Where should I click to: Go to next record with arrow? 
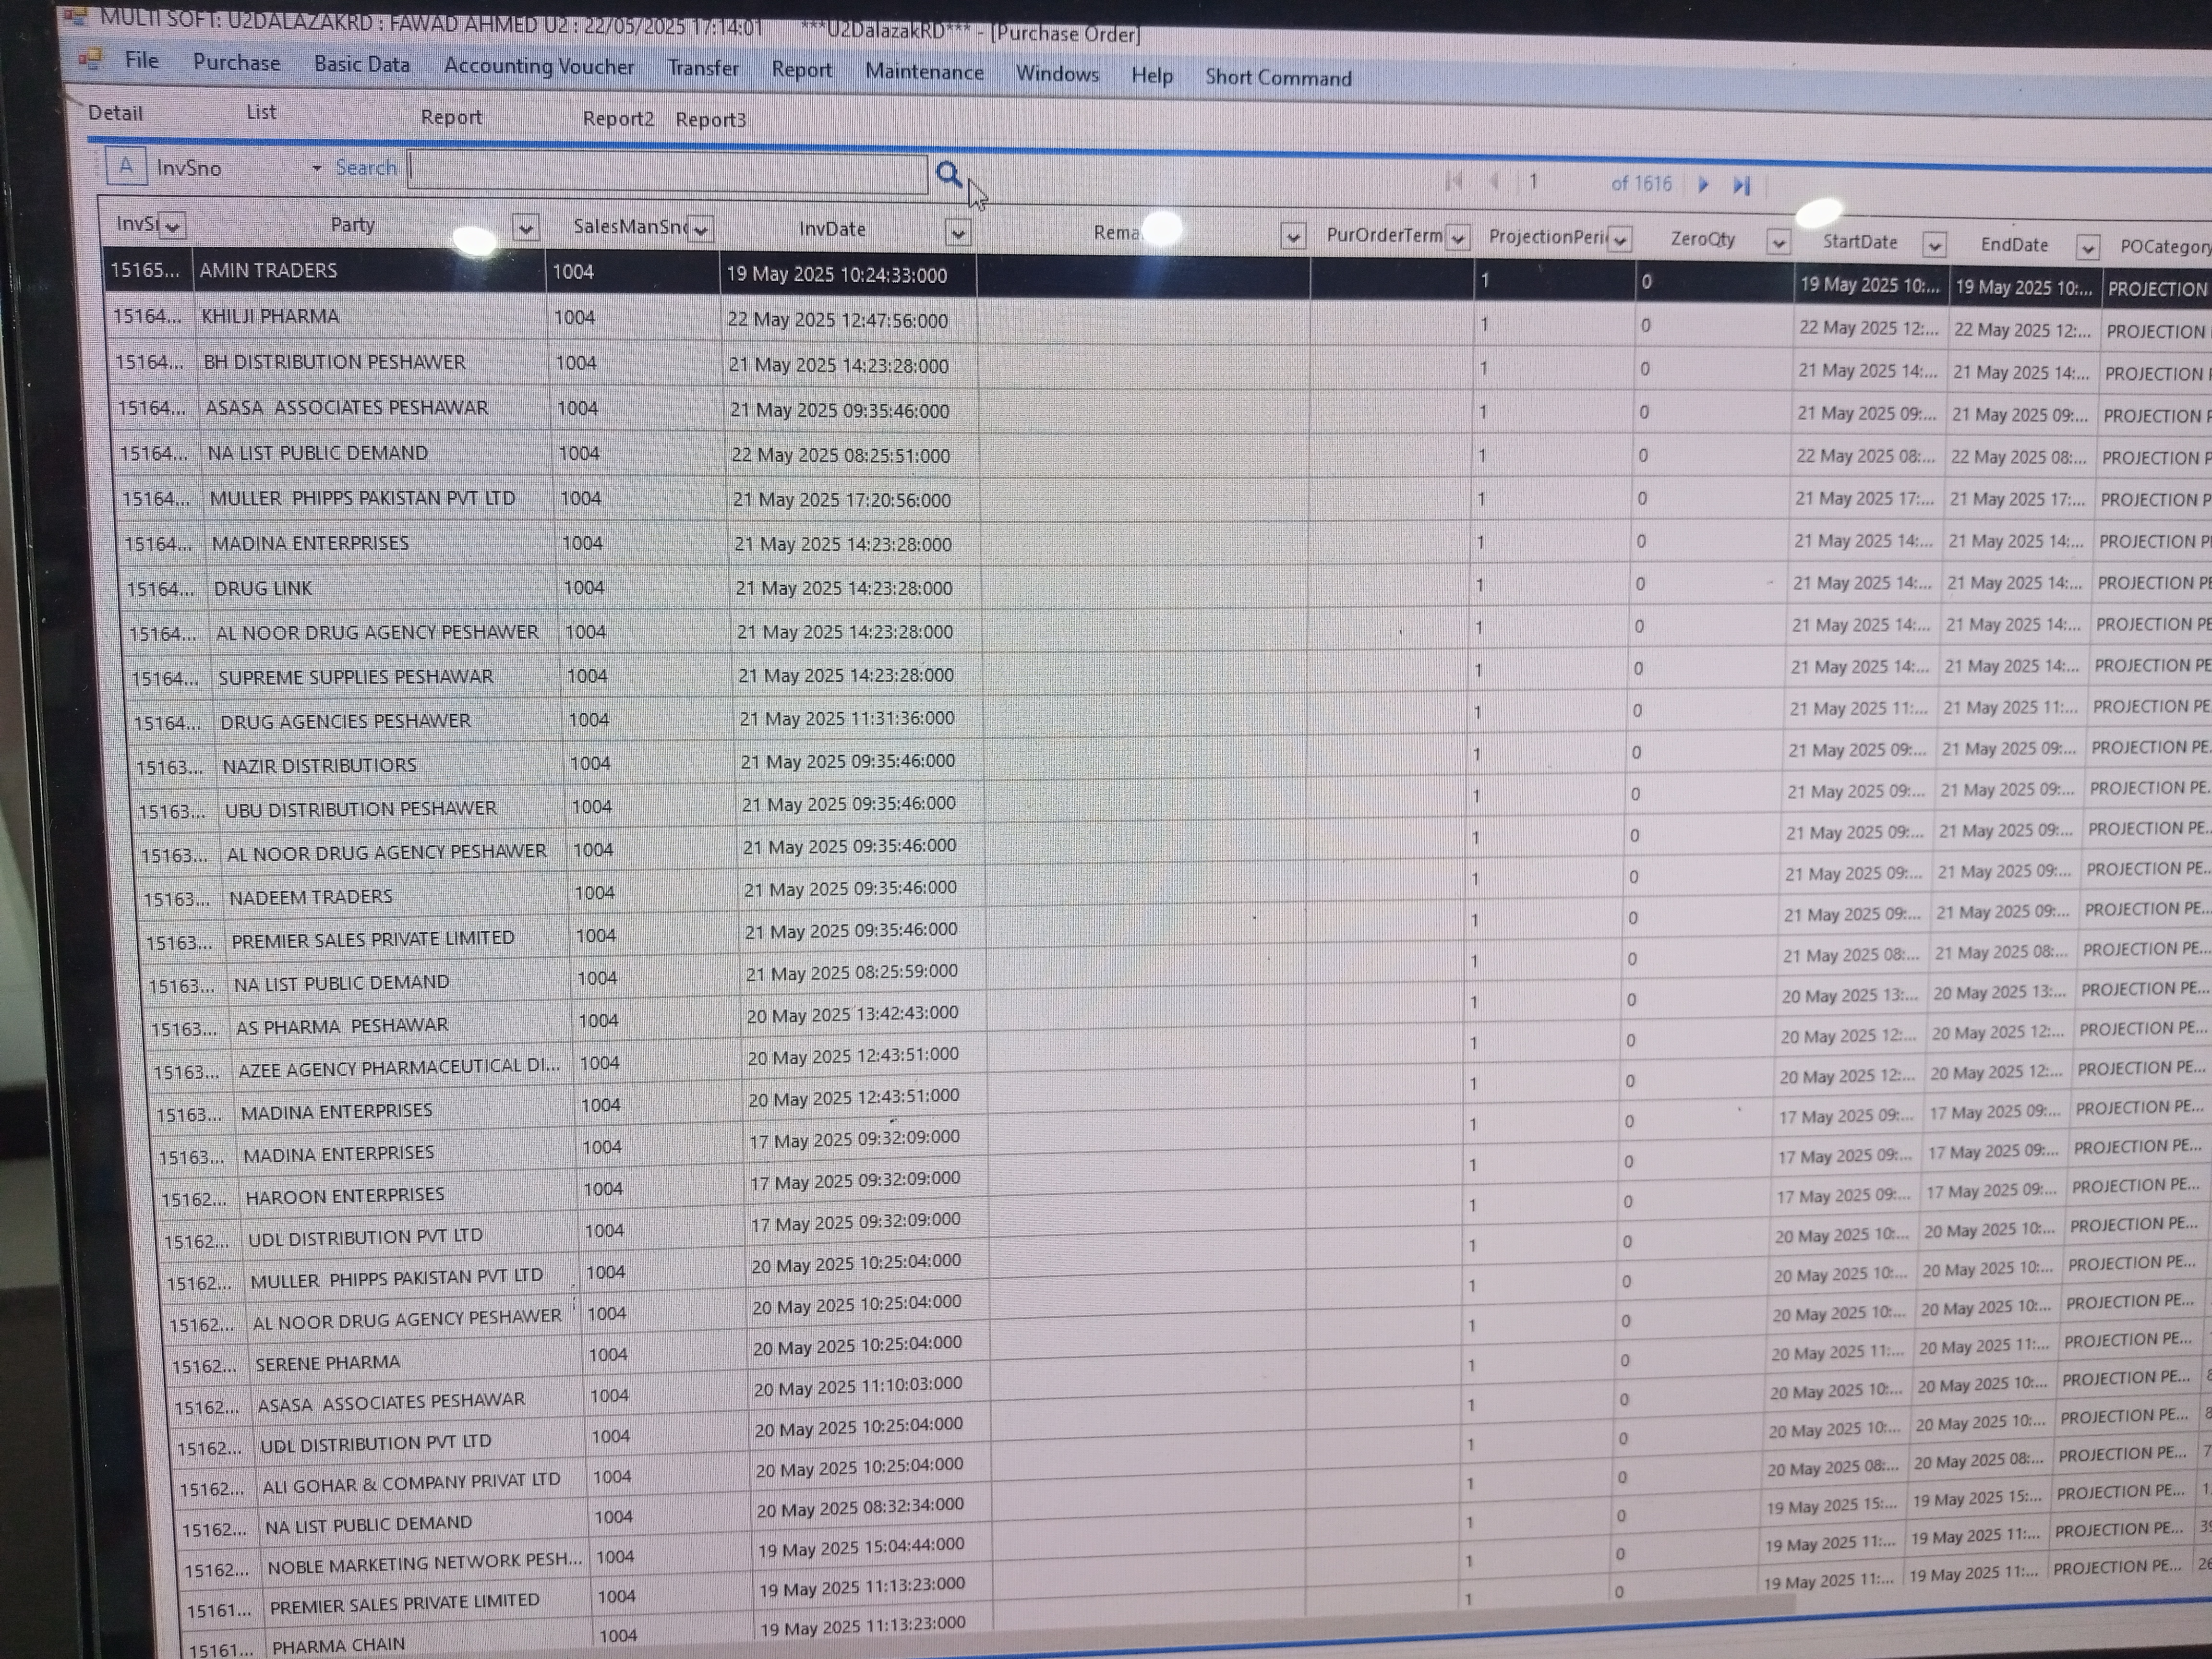coord(1704,184)
